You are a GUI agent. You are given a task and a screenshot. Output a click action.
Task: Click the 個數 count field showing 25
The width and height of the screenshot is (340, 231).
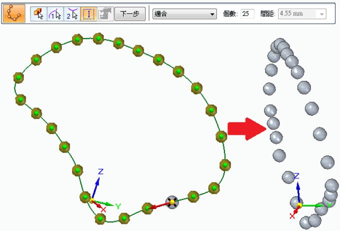tap(247, 14)
